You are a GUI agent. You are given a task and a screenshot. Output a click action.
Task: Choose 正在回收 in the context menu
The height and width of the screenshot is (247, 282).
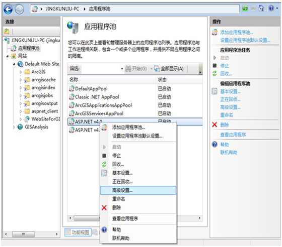(x=138, y=182)
